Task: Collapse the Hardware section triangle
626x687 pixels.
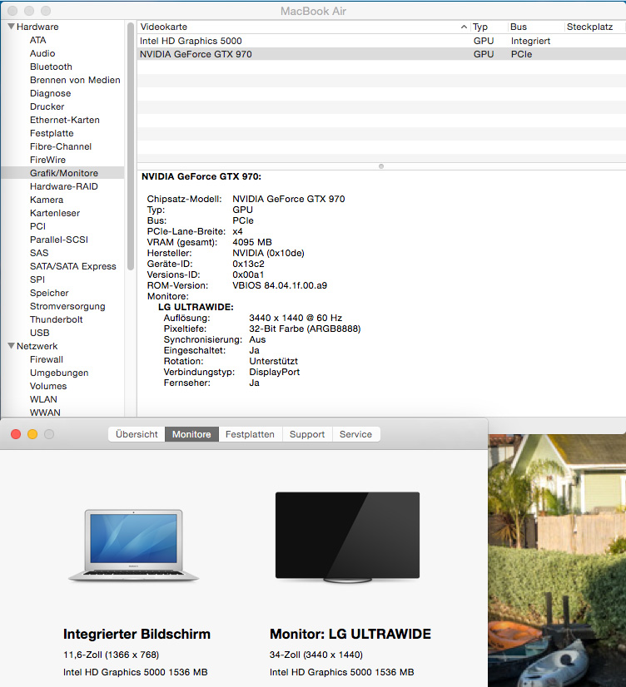Action: [x=12, y=27]
